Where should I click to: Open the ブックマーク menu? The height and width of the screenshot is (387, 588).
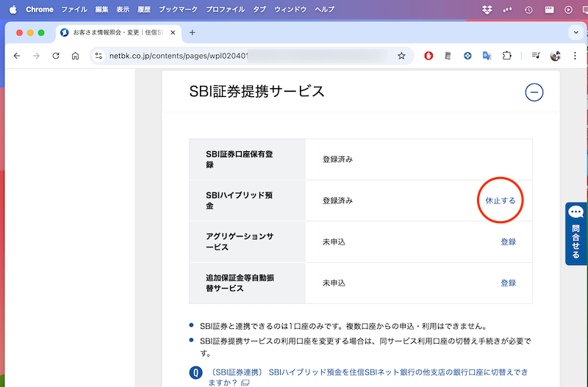179,10
